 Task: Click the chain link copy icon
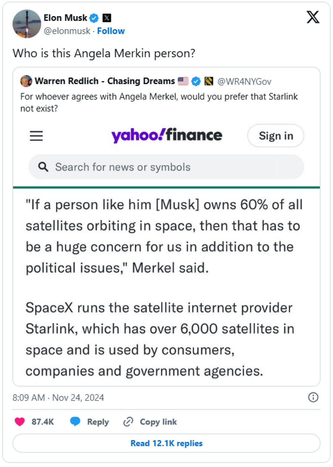(128, 422)
